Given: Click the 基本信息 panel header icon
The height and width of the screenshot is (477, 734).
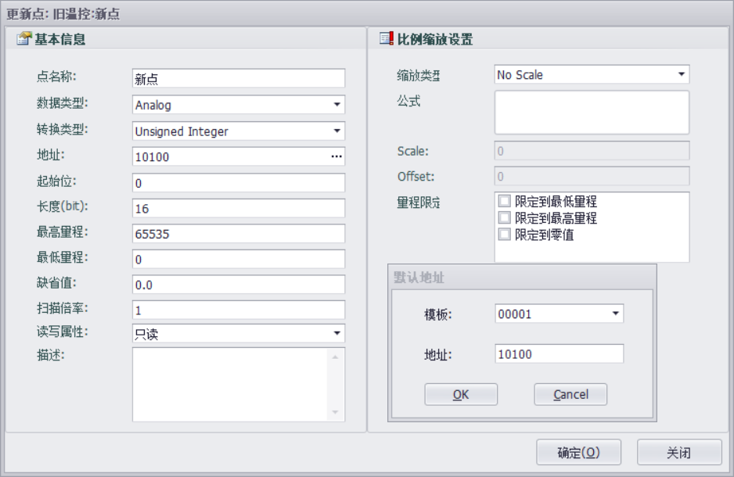Looking at the screenshot, I should pyautogui.click(x=23, y=39).
